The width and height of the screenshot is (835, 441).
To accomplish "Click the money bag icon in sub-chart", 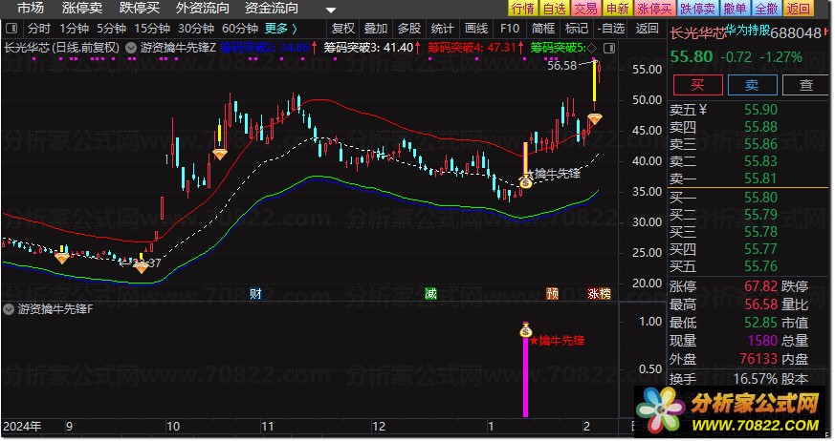I will point(526,330).
